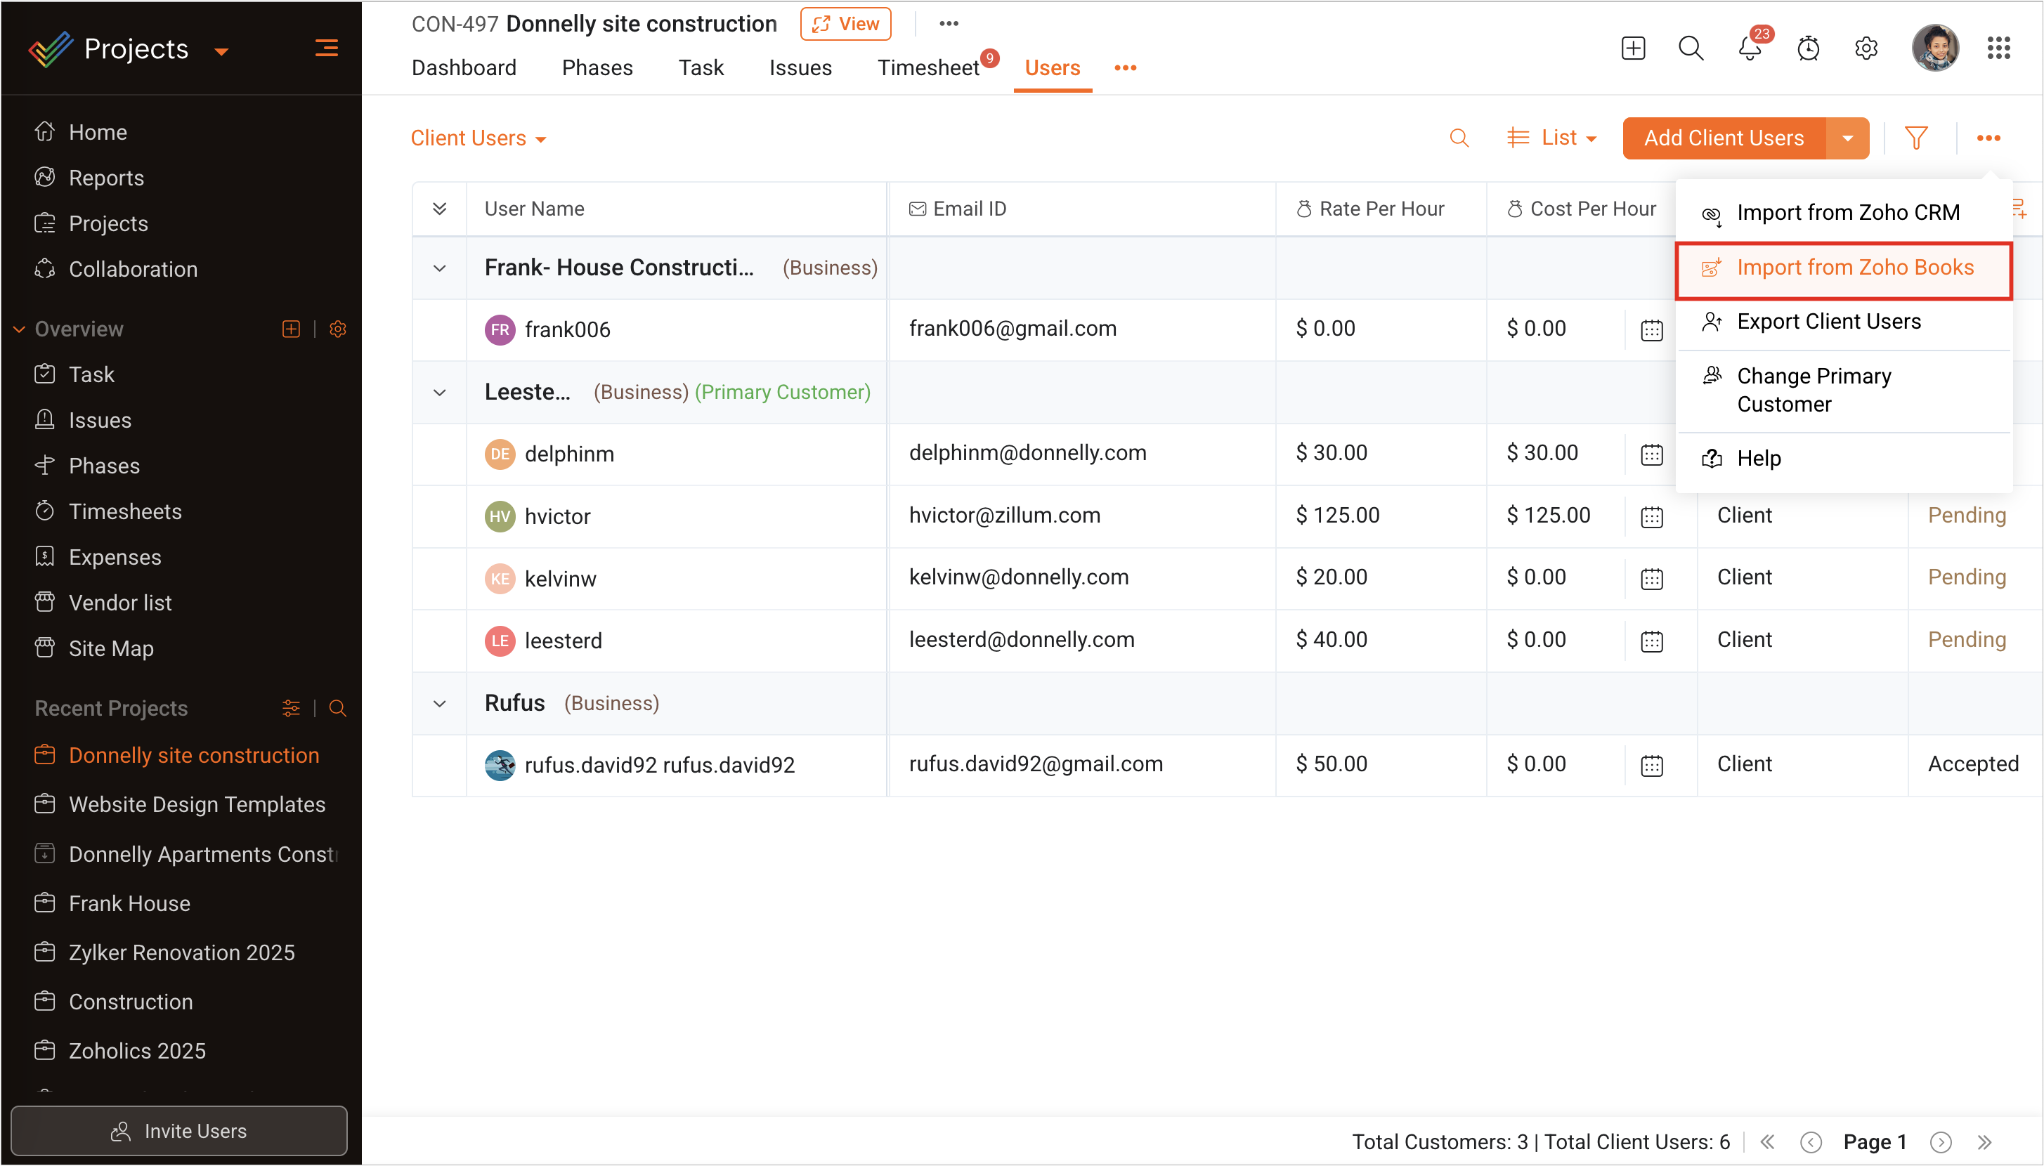Image resolution: width=2044 pixels, height=1166 pixels.
Task: Click the search icon beside List view
Action: pos(1459,138)
